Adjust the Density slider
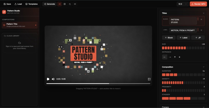This screenshot has width=209, height=108. click(183, 83)
